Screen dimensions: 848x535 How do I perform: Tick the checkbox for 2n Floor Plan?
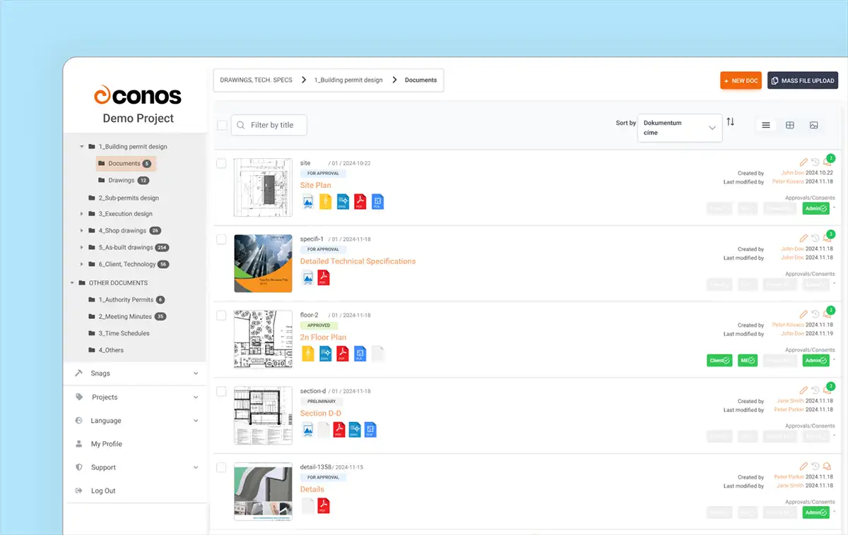pyautogui.click(x=221, y=315)
